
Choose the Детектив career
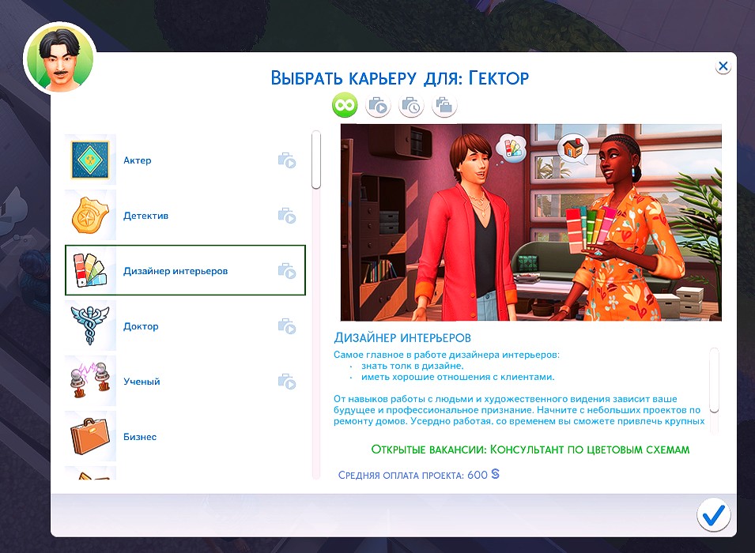(185, 215)
